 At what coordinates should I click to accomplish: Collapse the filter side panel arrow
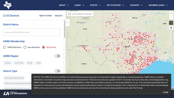68,23
